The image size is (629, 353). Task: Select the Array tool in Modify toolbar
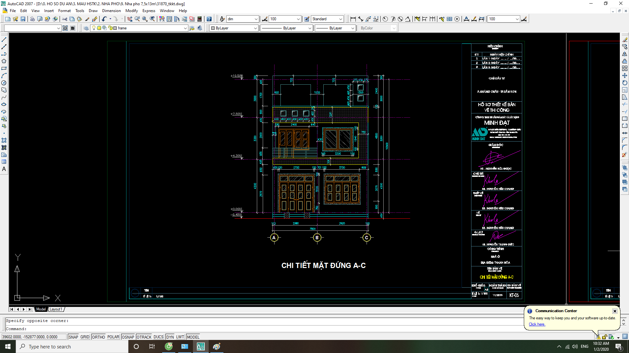point(625,68)
